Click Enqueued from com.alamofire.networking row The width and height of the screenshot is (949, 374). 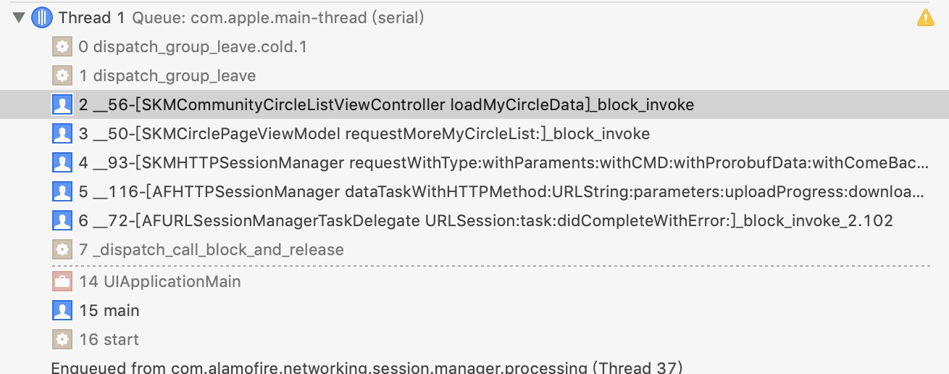point(367,367)
